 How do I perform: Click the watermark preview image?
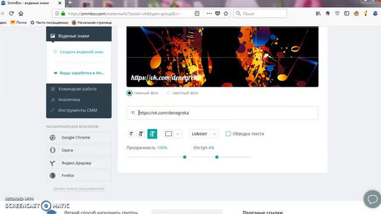pyautogui.click(x=222, y=57)
